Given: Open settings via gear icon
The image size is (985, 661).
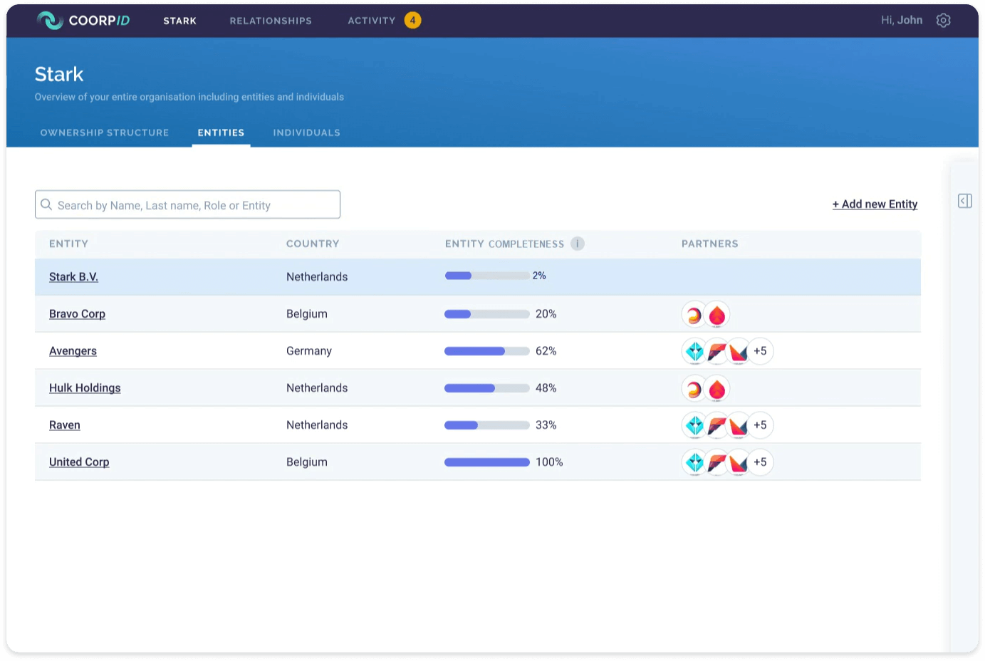Looking at the screenshot, I should (x=943, y=20).
